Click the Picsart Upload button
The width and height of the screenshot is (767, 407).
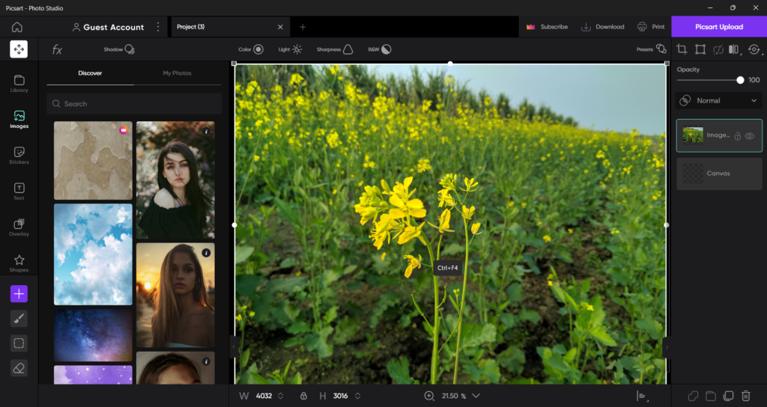[718, 27]
